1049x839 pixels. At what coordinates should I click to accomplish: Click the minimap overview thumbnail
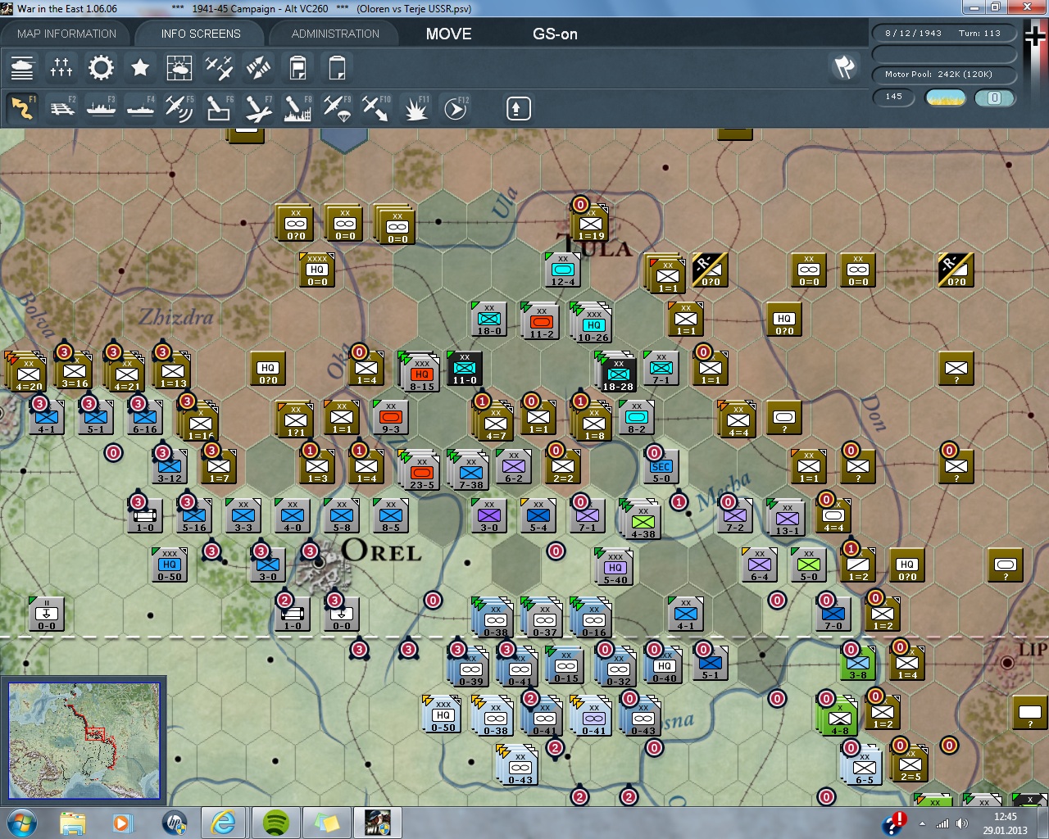click(x=84, y=740)
